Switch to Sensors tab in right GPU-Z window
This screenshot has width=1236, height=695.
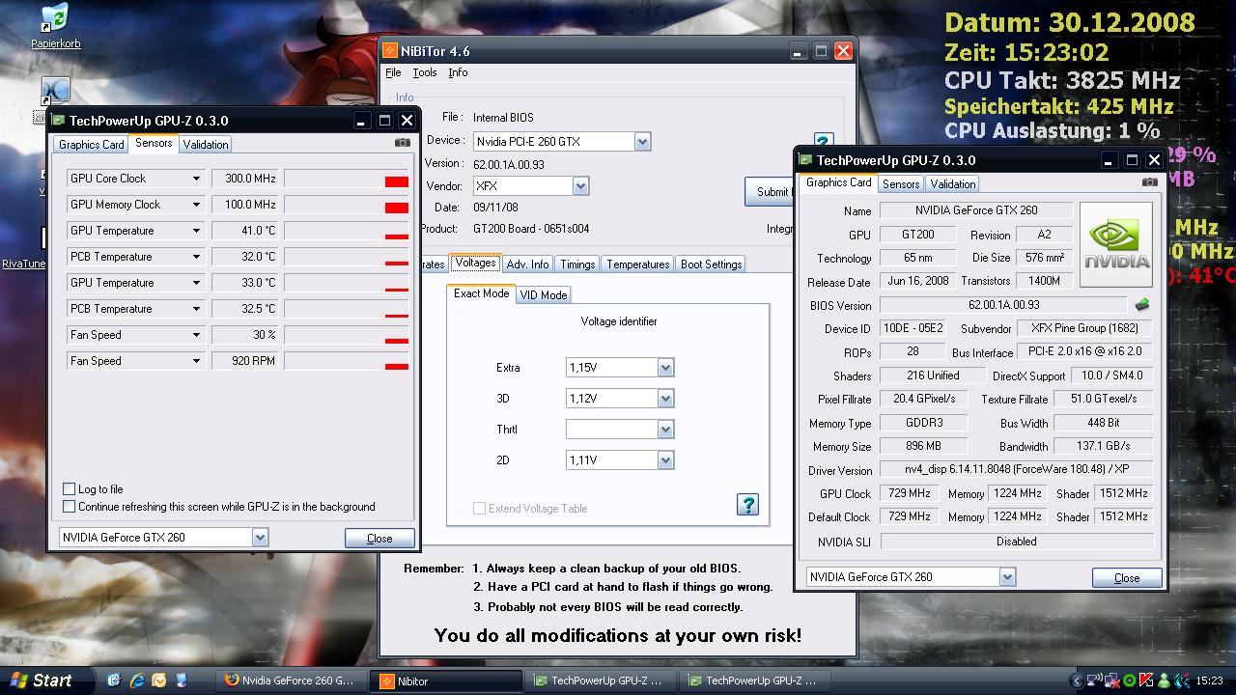pos(900,184)
